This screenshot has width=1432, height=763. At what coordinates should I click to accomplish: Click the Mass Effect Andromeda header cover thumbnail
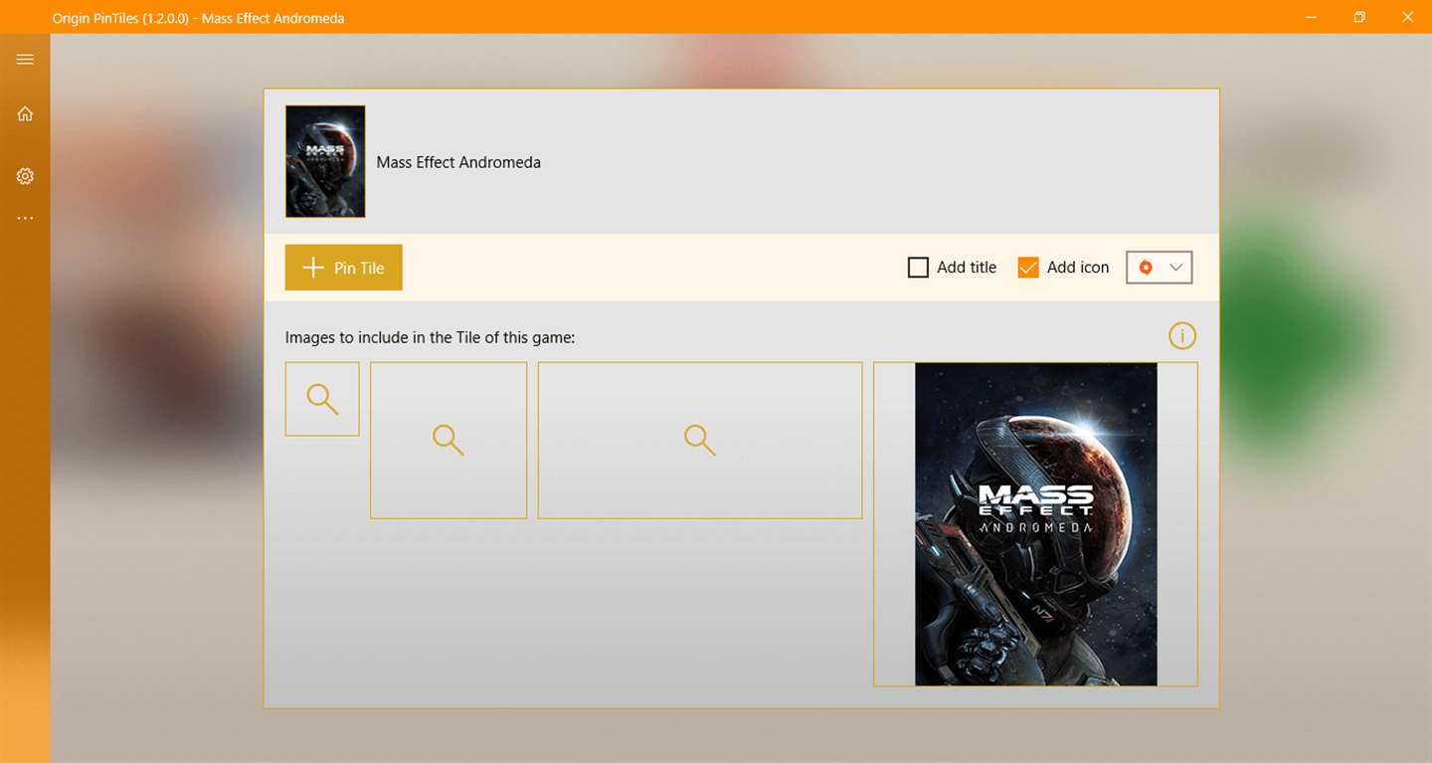pyautogui.click(x=325, y=161)
